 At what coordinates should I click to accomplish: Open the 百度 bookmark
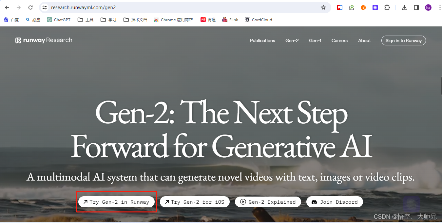coord(11,20)
